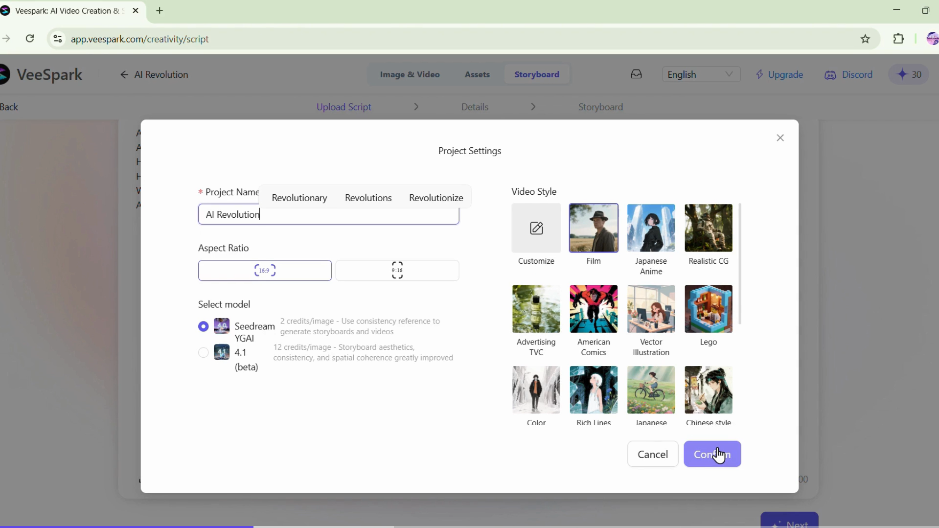Click the Discord logo icon

point(830,75)
